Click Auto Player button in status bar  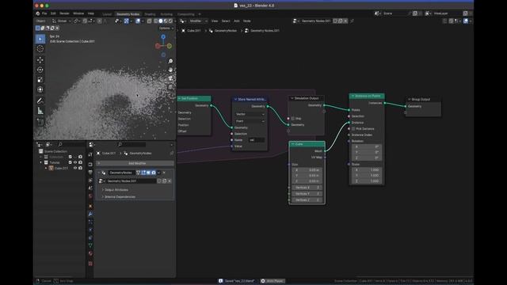(x=273, y=281)
